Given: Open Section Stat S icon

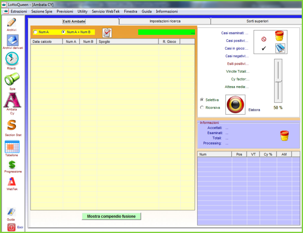Looking at the screenshot, I should click(12, 125).
